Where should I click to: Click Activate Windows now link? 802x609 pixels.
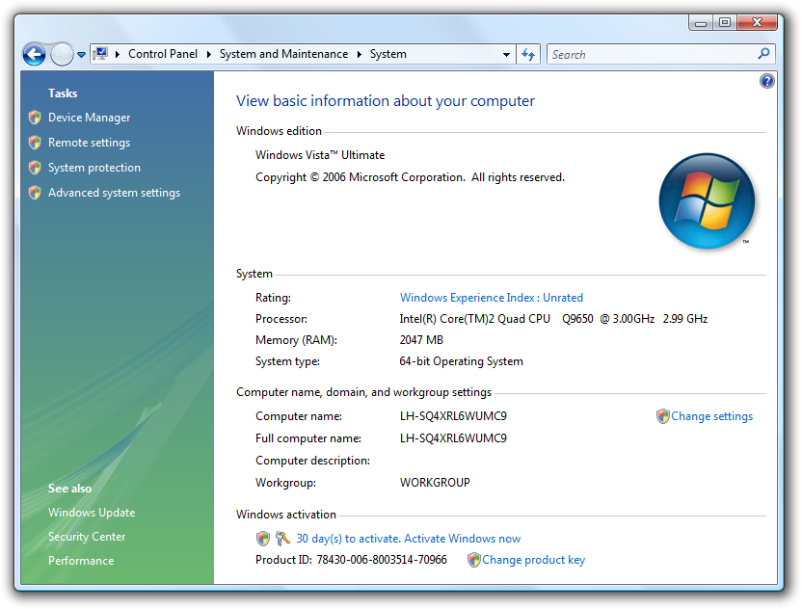[x=462, y=539]
